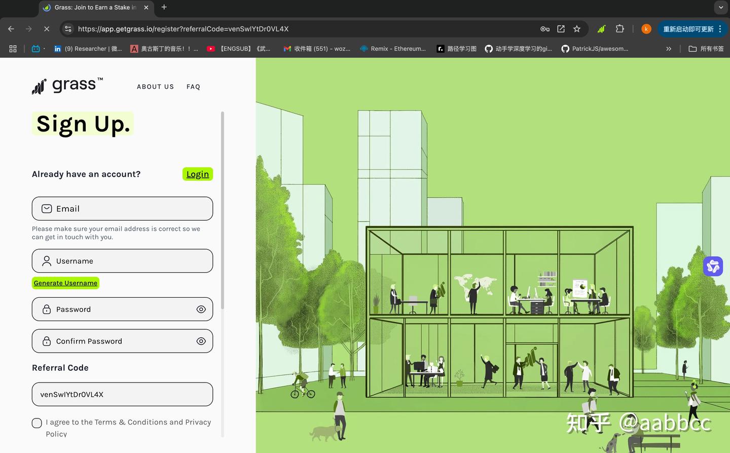Open the 路径学习图 bookmark
The width and height of the screenshot is (730, 453).
point(457,49)
